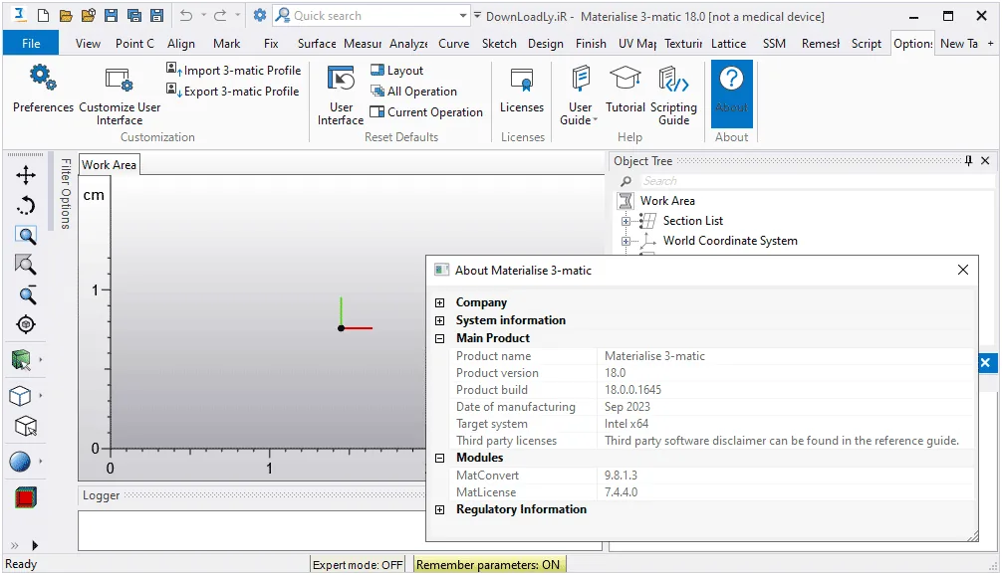The image size is (1002, 575).
Task: Open the Licenses icon in ribbon
Action: click(x=522, y=80)
